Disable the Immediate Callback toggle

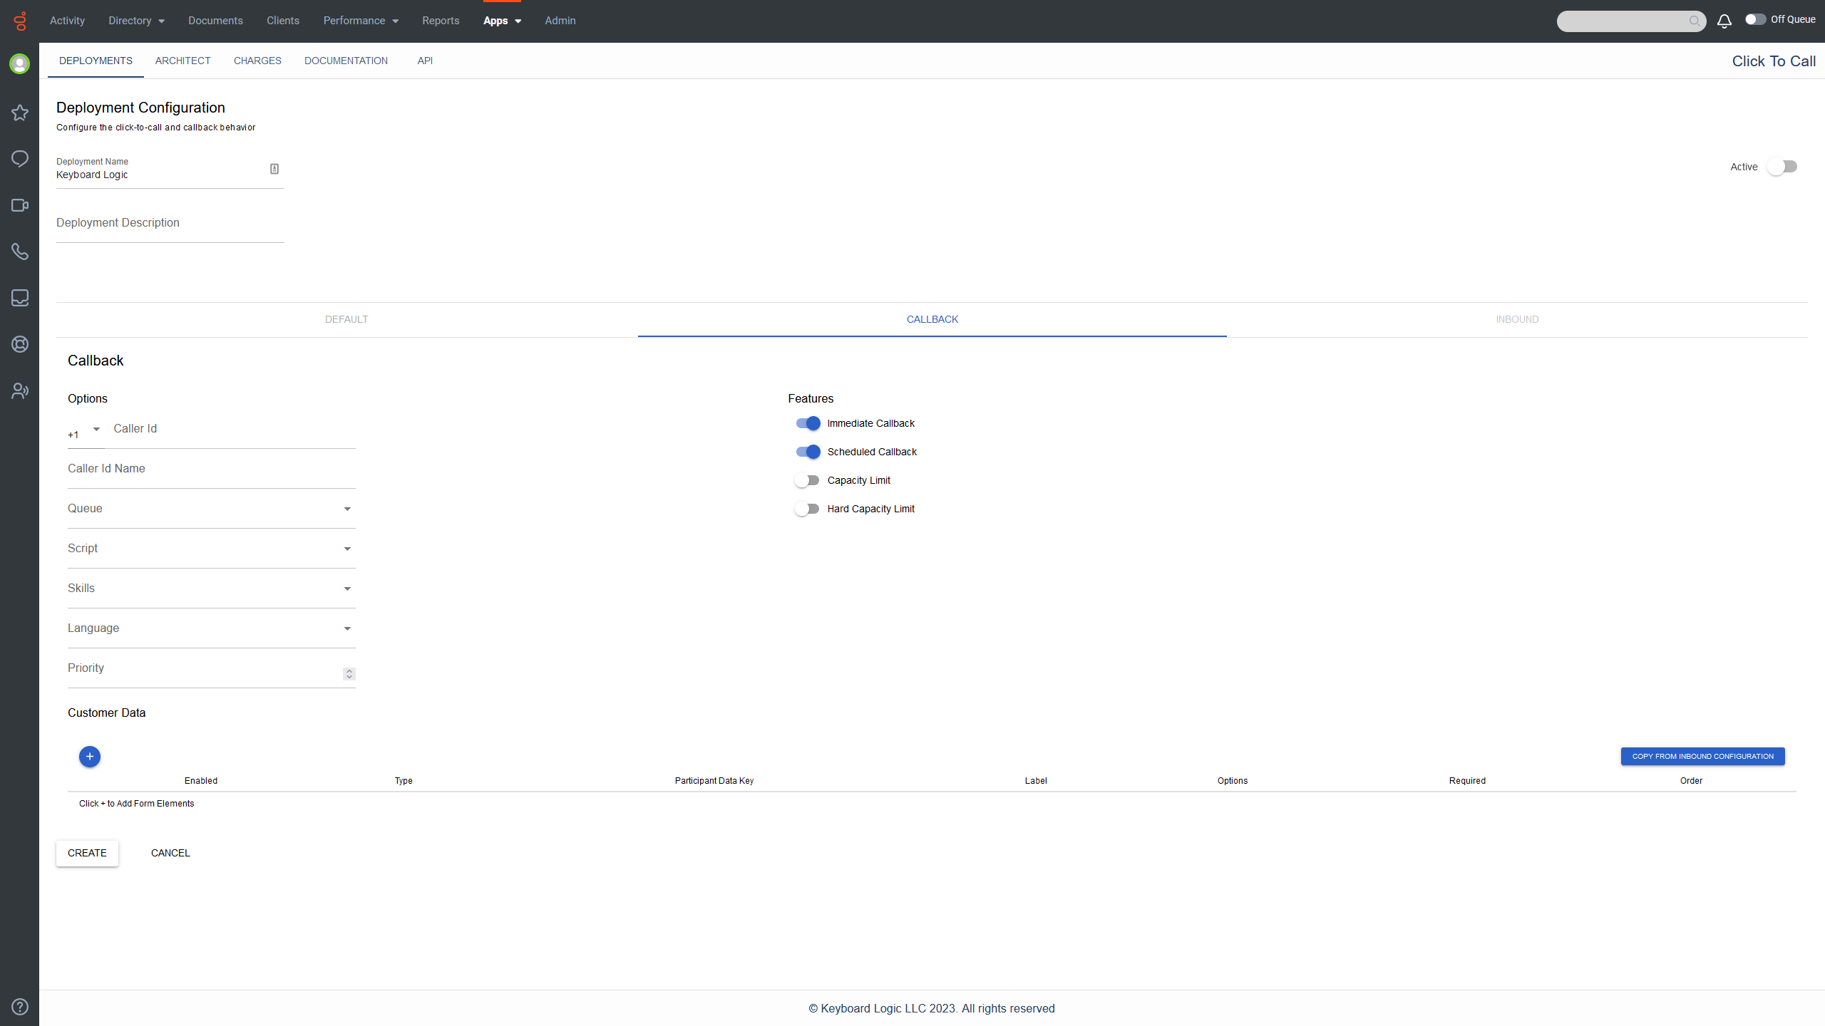[x=808, y=423]
